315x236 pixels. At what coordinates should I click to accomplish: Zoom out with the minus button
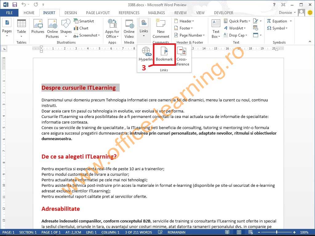tap(259, 232)
